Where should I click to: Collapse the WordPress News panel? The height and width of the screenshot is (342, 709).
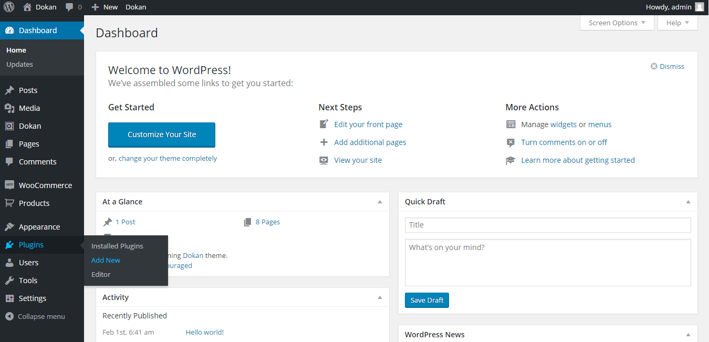[688, 335]
